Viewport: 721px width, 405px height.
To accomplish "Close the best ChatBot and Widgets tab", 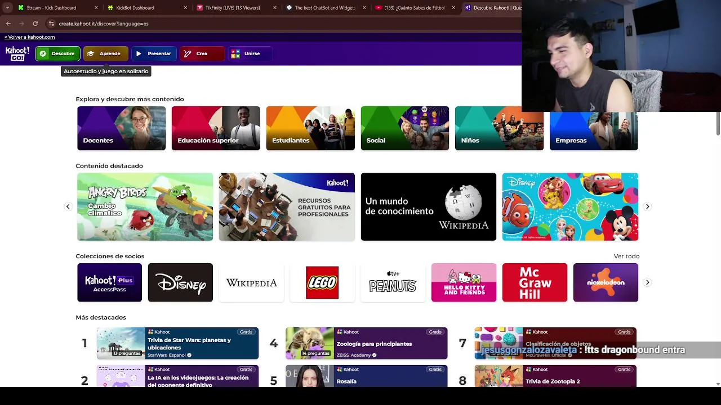I will pos(364,8).
